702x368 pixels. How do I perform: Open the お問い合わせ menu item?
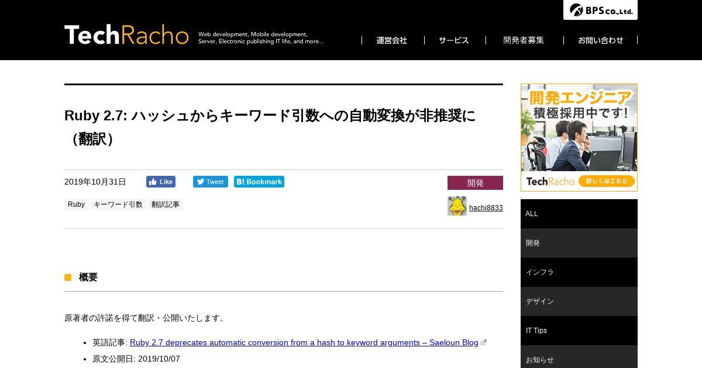pos(601,40)
